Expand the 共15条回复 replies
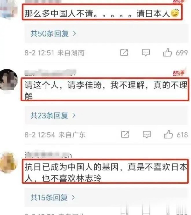This screenshot has width=191, height=215. pos(53,198)
